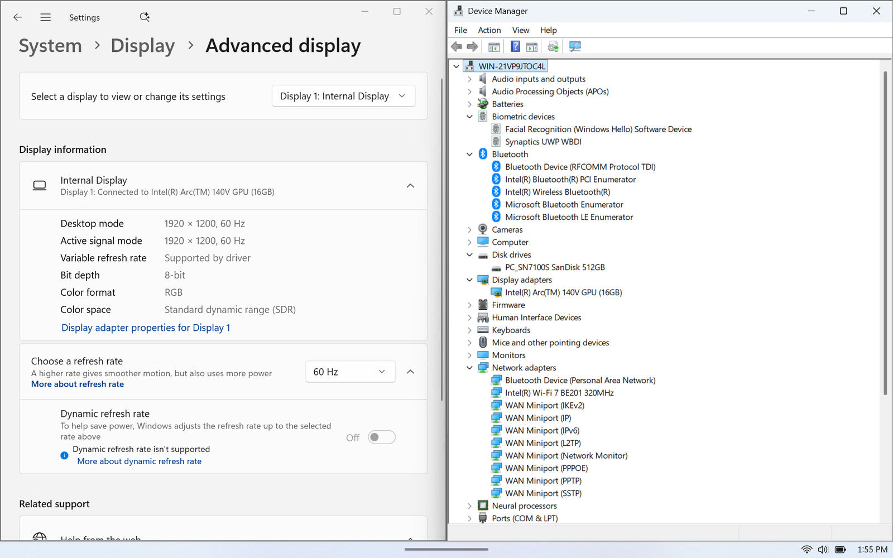Open the View menu in Device Manager

(520, 30)
